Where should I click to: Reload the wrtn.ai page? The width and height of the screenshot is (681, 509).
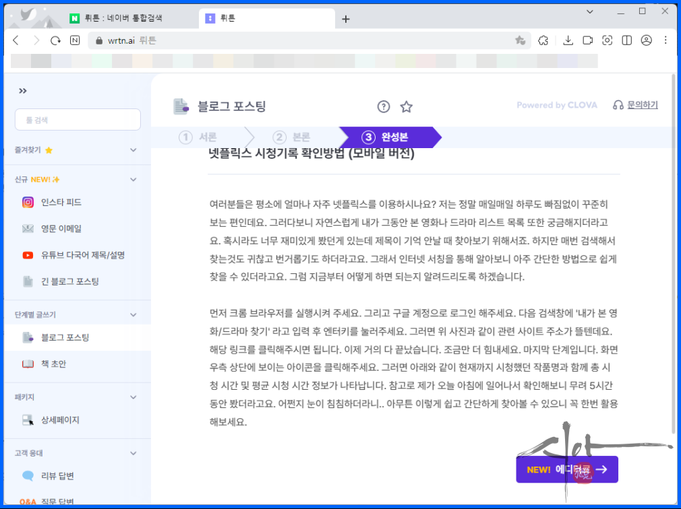pos(55,40)
